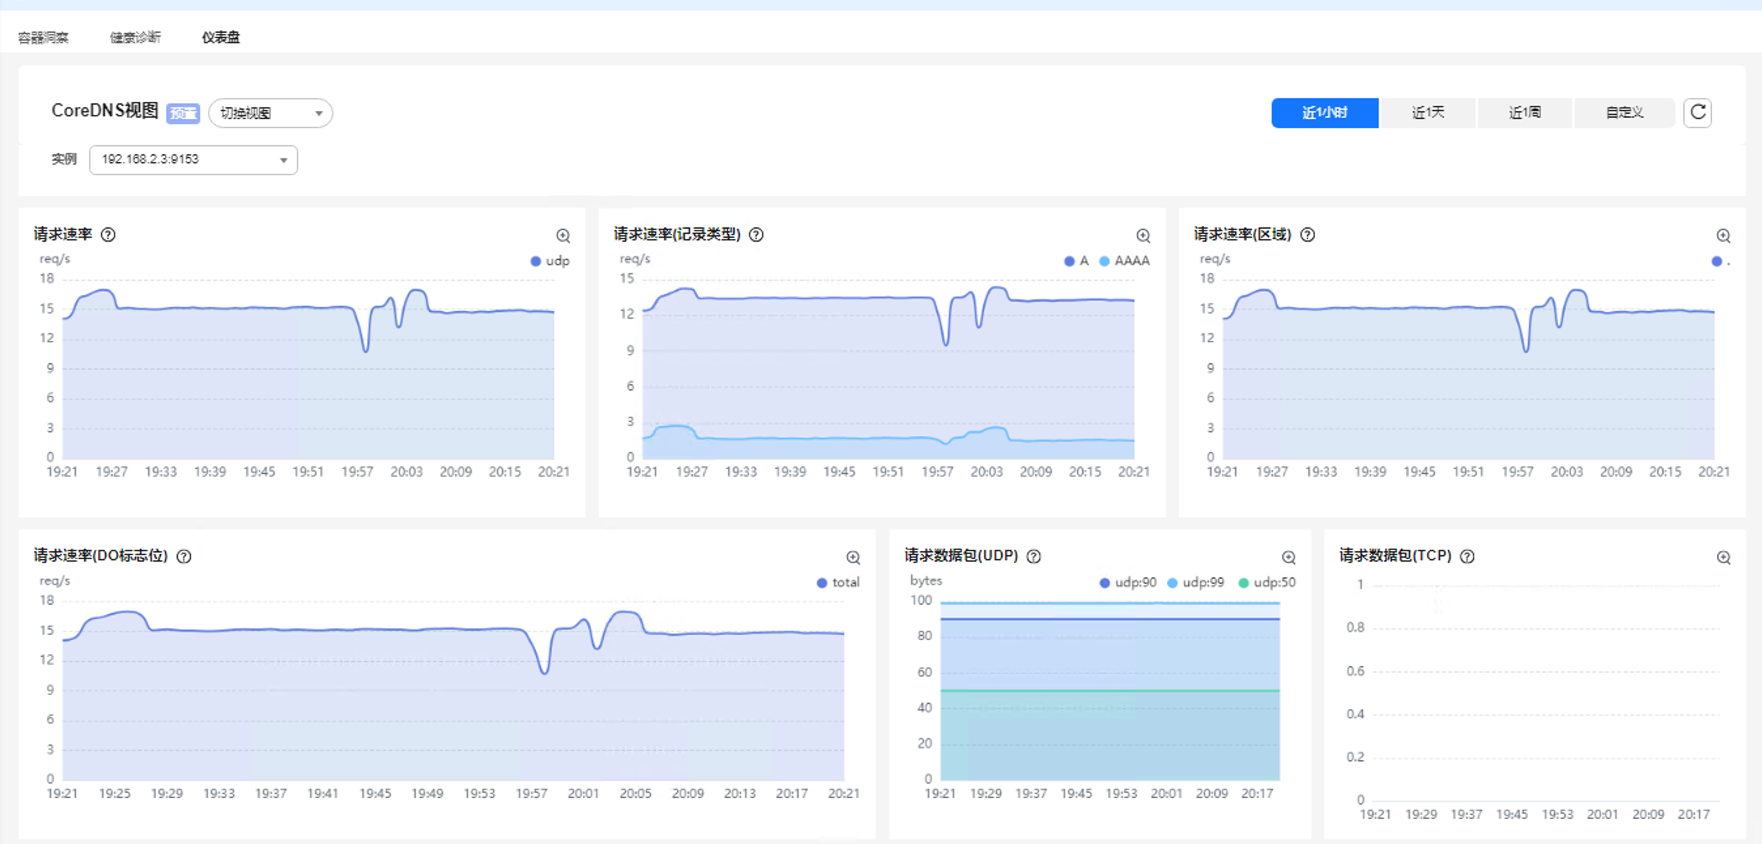Select the 近1周 time range
The width and height of the screenshot is (1762, 844).
click(1524, 112)
